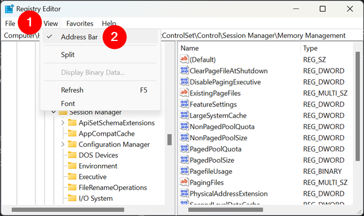364x216 pixels.
Task: Select the DisablePagingExecutive value name
Action: (x=225, y=82)
